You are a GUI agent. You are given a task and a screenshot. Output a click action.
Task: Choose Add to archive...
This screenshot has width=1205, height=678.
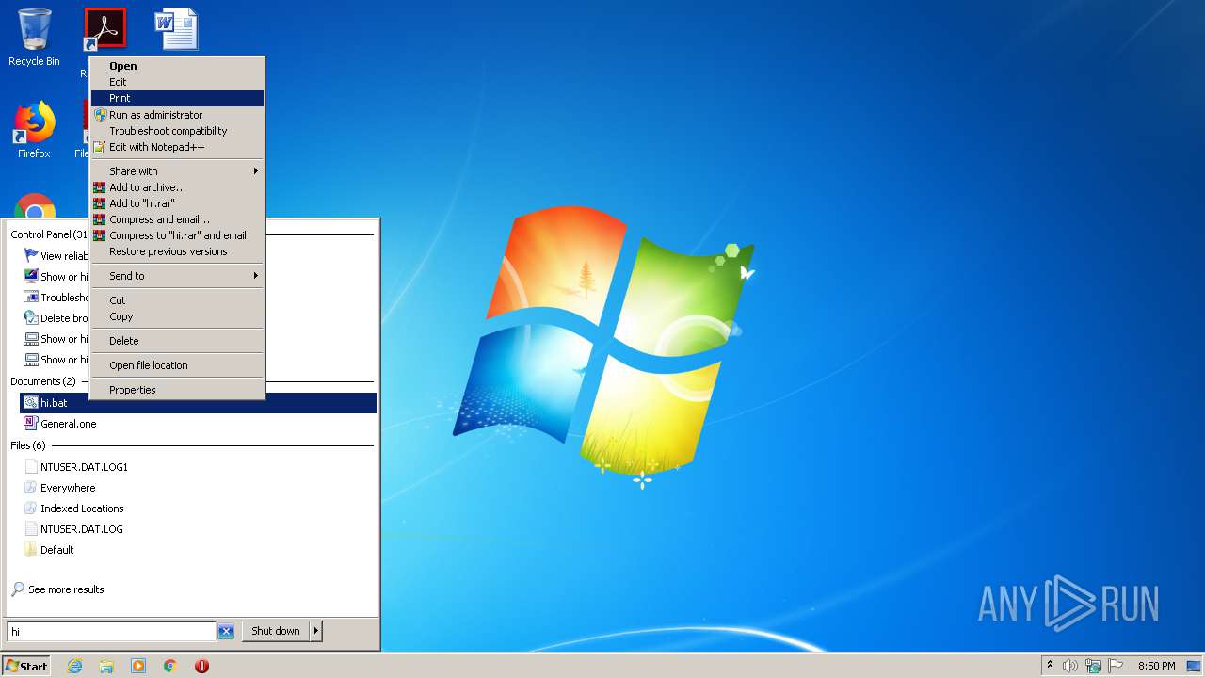click(177, 187)
